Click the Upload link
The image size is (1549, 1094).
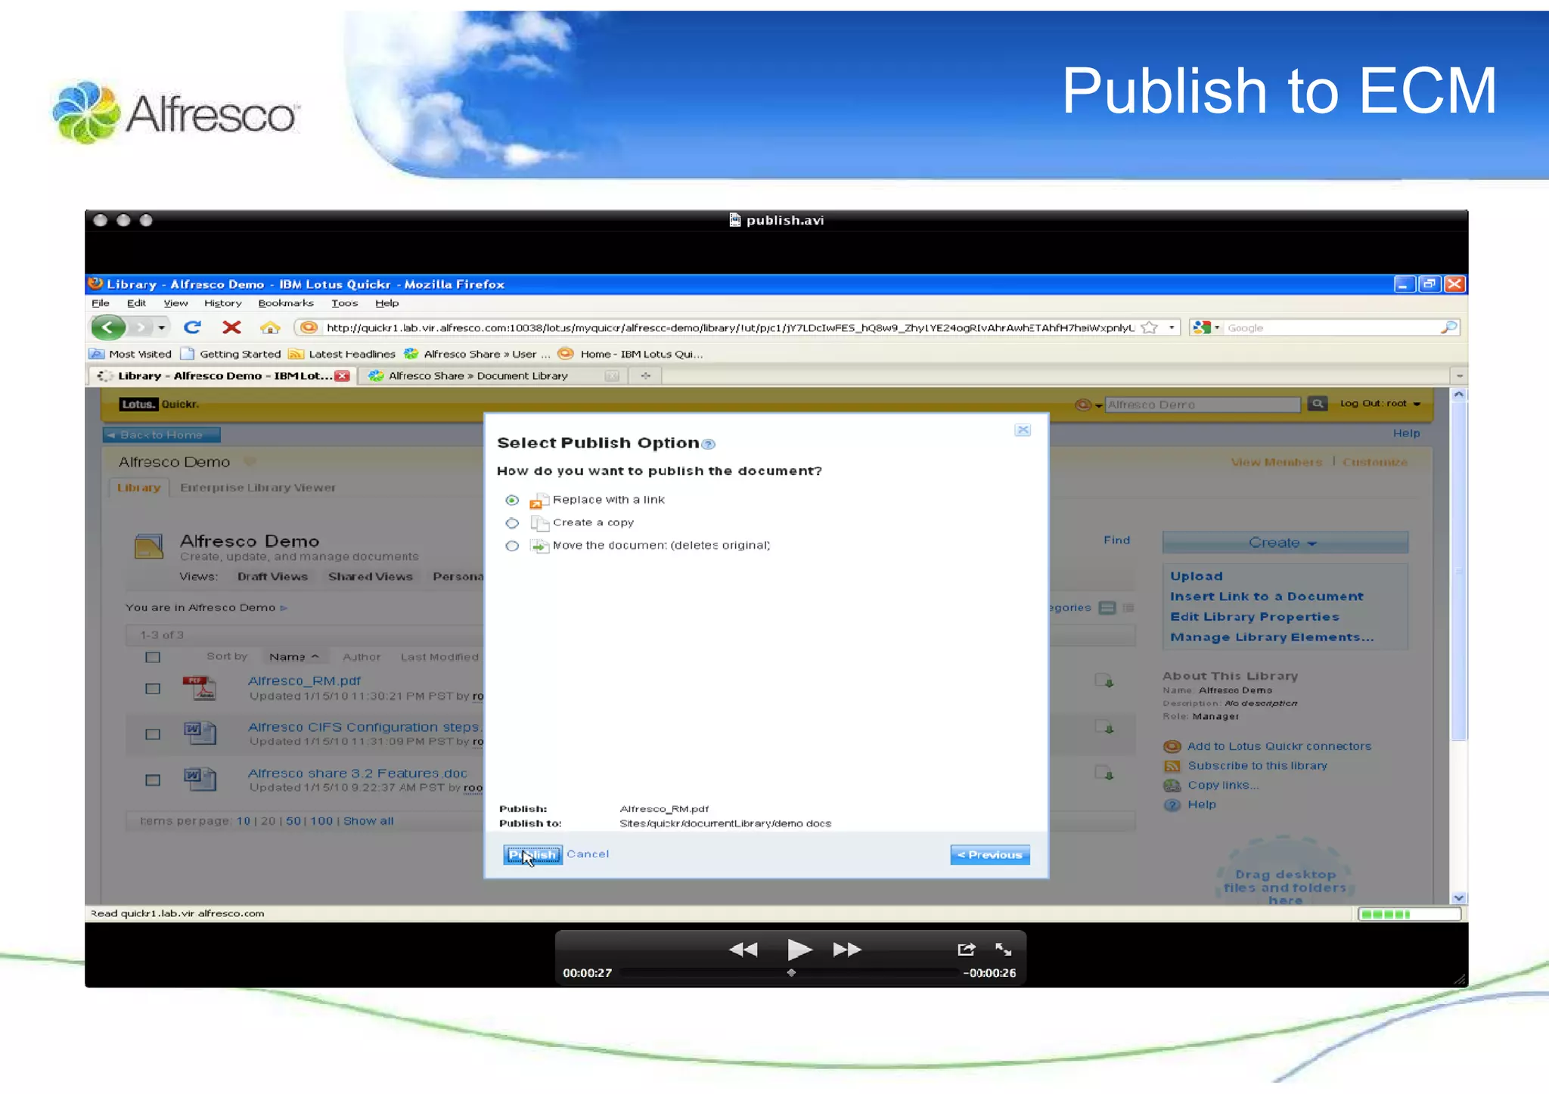(x=1196, y=576)
